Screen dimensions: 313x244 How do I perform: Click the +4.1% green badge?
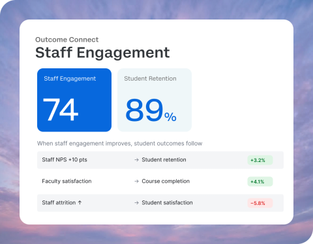(260, 182)
